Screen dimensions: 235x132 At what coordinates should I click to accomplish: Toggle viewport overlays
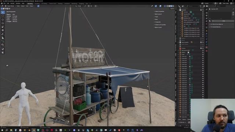pos(160,6)
